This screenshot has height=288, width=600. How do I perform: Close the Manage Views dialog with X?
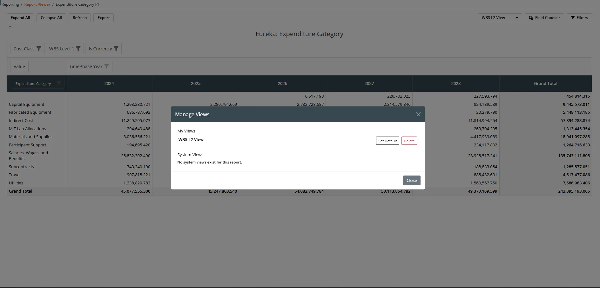(x=418, y=114)
